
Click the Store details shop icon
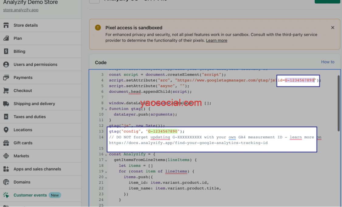point(6,25)
